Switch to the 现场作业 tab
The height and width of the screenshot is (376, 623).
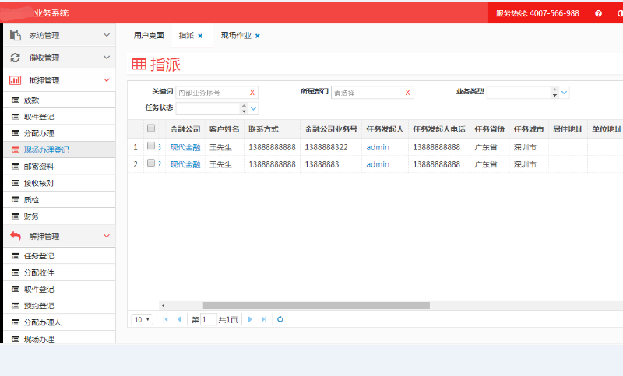236,35
